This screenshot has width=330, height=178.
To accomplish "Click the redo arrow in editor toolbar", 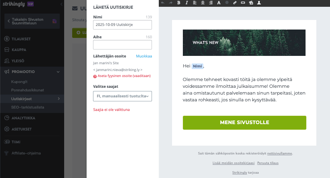I will coord(171,3).
